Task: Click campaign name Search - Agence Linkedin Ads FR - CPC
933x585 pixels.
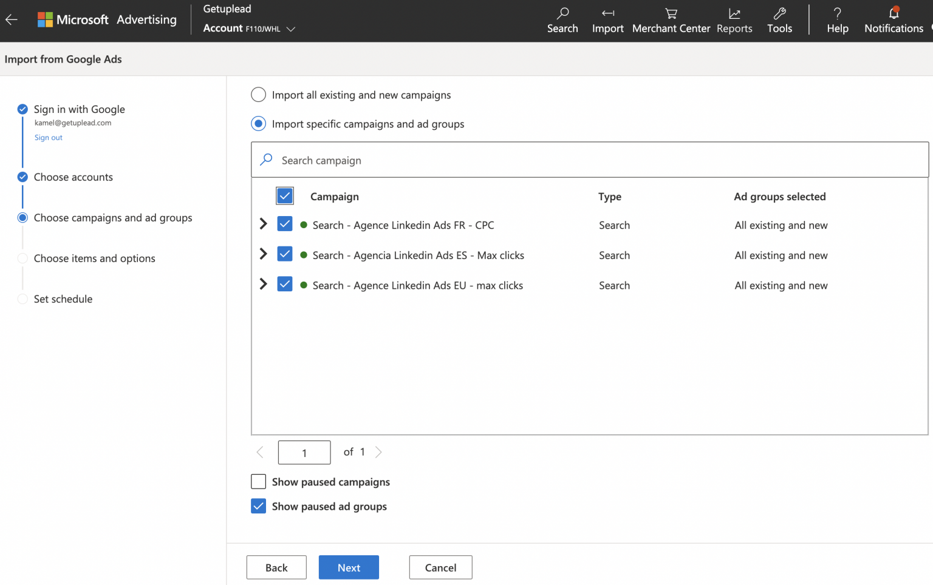Action: pos(403,225)
